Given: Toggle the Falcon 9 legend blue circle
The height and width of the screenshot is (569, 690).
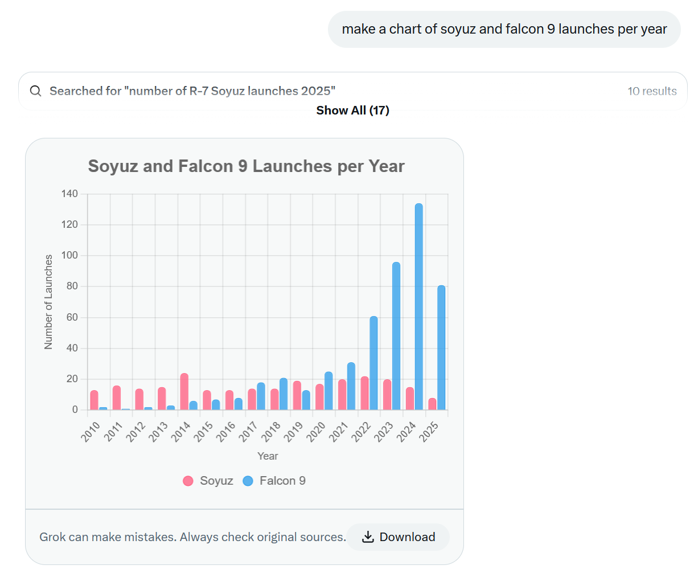Looking at the screenshot, I should pyautogui.click(x=248, y=481).
